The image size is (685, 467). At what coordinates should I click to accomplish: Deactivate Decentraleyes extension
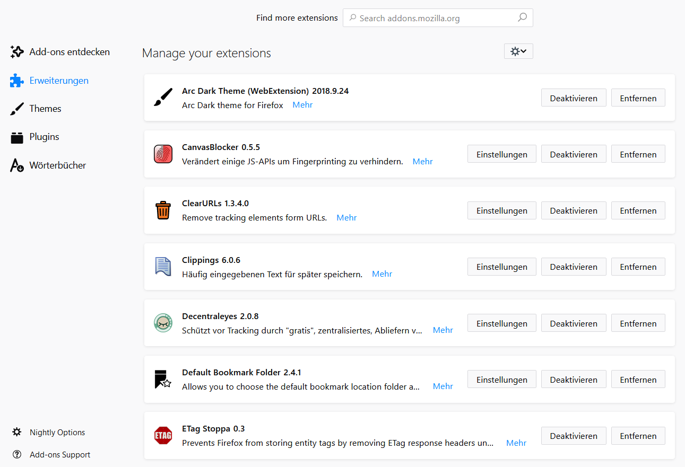pos(574,323)
